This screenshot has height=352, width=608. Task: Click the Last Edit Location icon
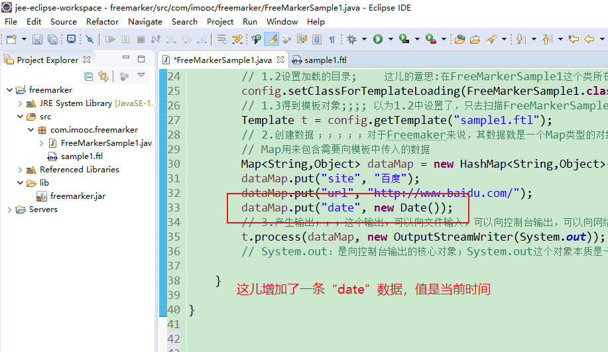(x=574, y=39)
